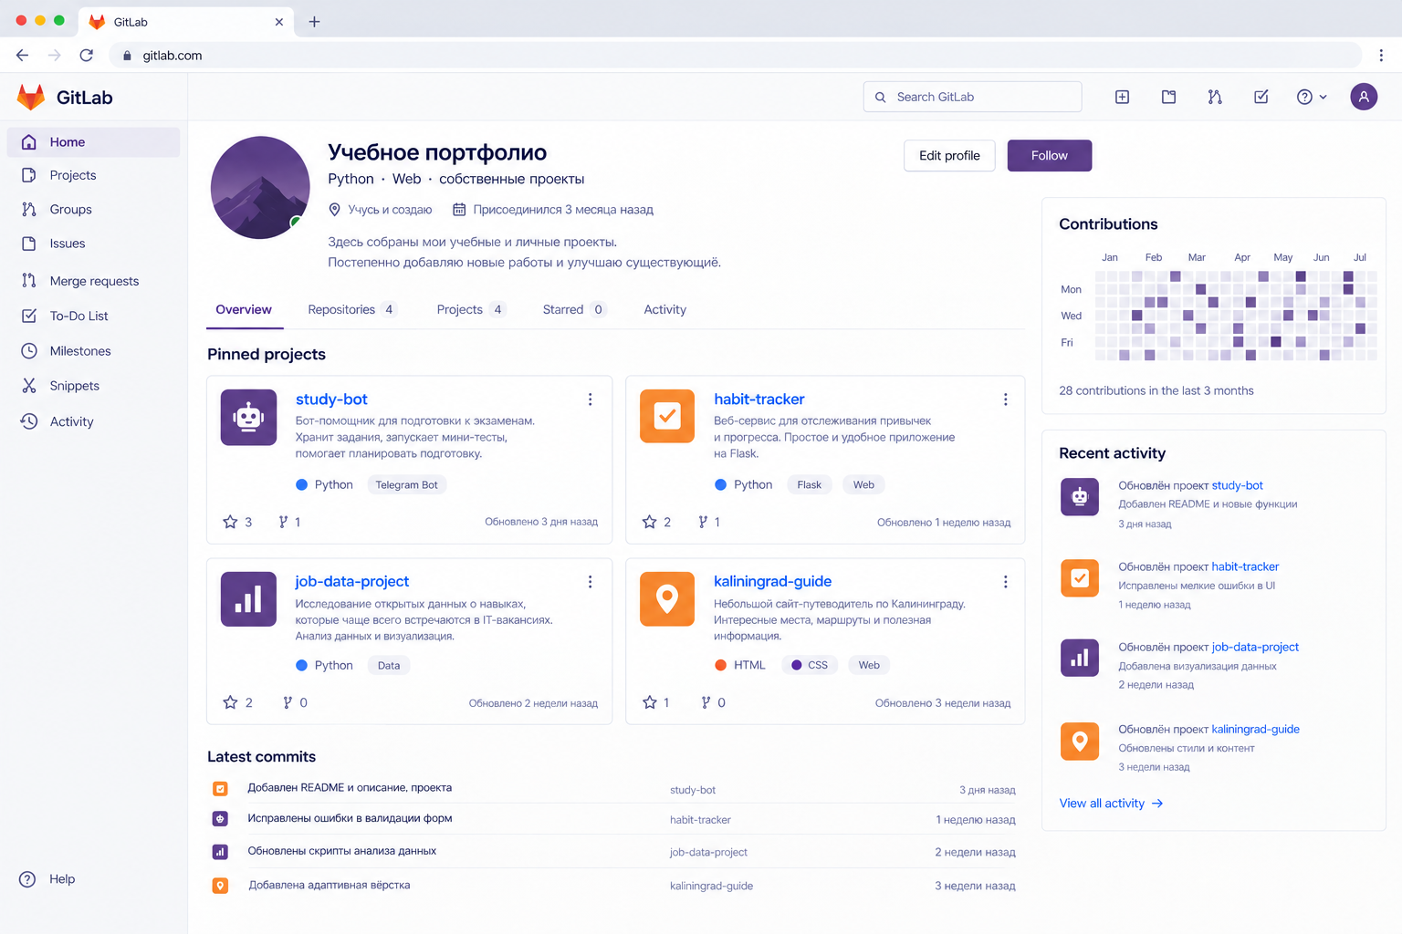The width and height of the screenshot is (1402, 934).
Task: Open habit-tracker card options menu
Action: 1005,400
